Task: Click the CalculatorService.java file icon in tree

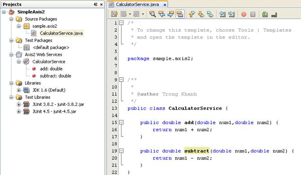Action: tap(34, 33)
